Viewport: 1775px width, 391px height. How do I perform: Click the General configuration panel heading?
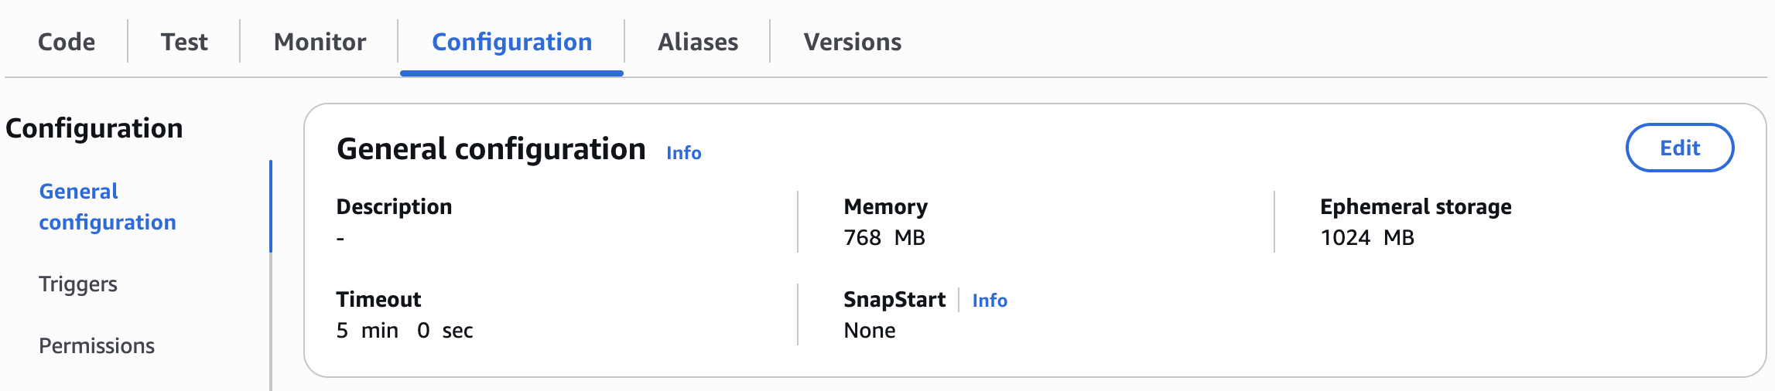pos(491,149)
